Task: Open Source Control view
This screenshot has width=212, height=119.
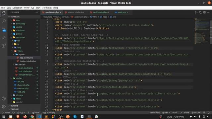Action: pyautogui.click(x=4, y=29)
